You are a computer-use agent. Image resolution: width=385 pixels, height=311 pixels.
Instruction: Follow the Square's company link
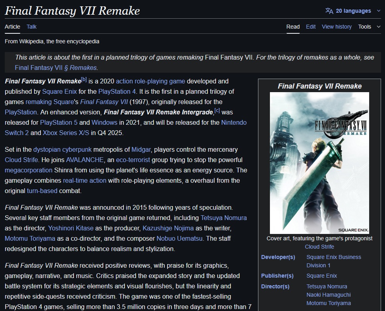(64, 102)
